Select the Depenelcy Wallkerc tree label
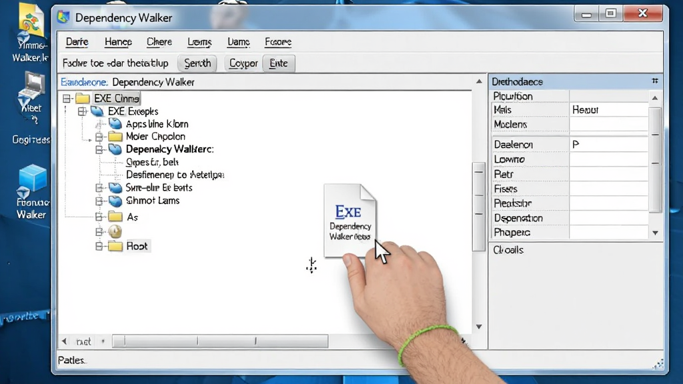The width and height of the screenshot is (683, 384). click(170, 149)
